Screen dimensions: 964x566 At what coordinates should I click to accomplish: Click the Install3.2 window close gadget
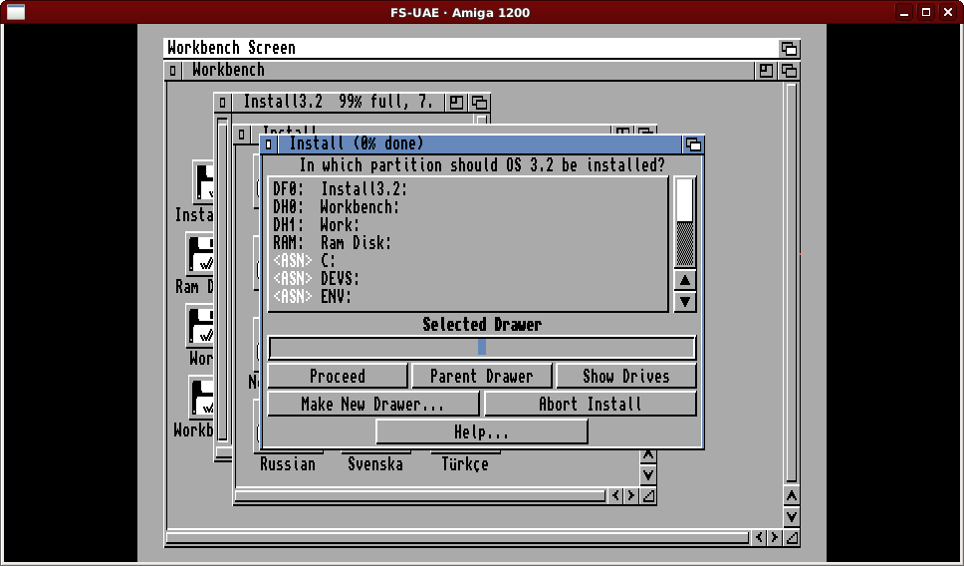coord(222,102)
